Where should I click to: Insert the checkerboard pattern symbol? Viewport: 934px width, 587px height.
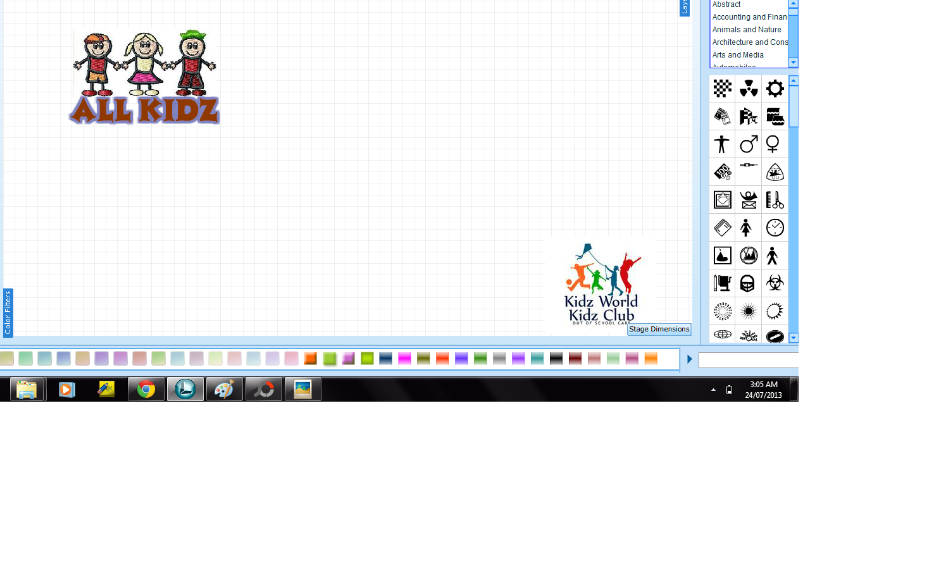point(722,89)
